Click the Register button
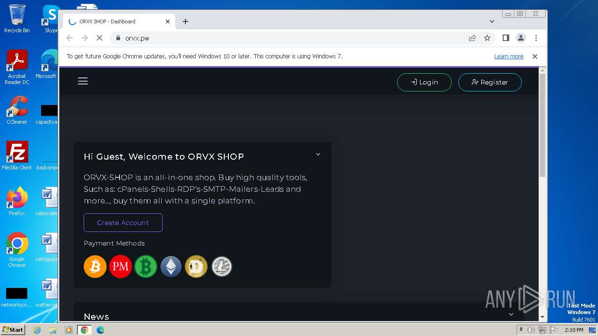The width and height of the screenshot is (598, 336). 490,82
